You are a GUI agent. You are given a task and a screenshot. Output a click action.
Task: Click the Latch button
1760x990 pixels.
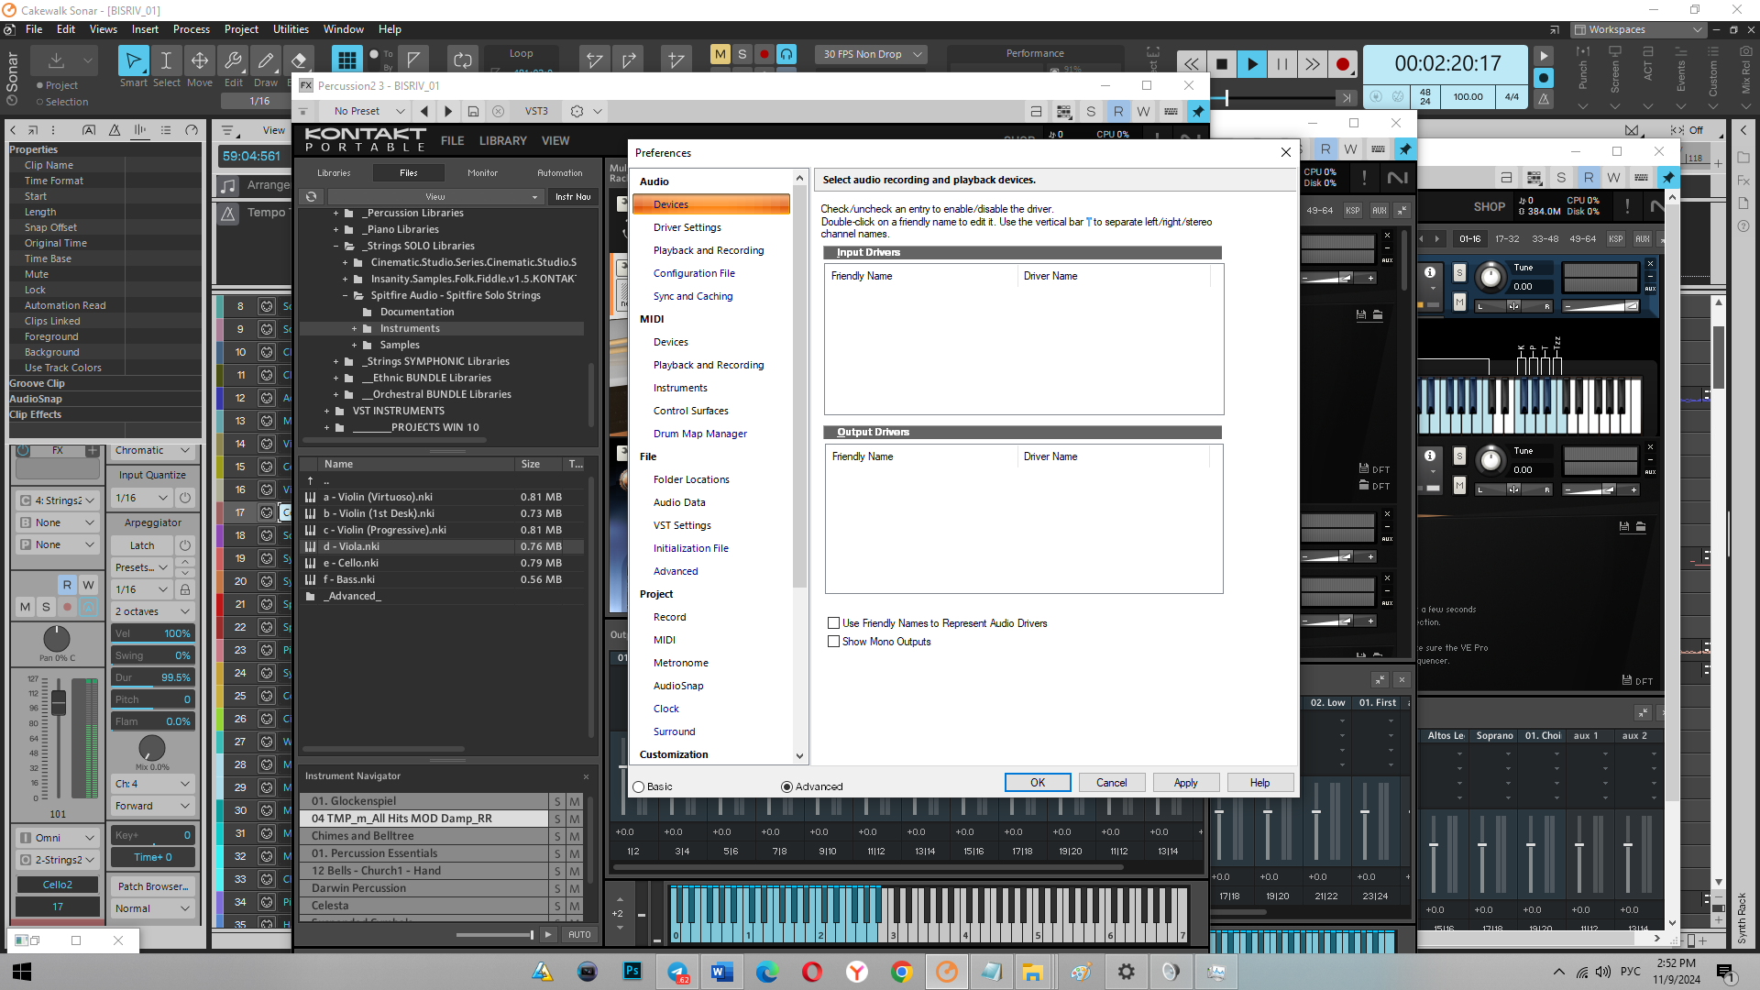tap(142, 545)
